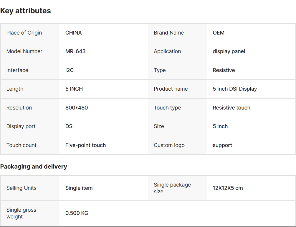This screenshot has height=227, width=296.
Task: Click the 800*480 resolution value
Action: [x=77, y=108]
